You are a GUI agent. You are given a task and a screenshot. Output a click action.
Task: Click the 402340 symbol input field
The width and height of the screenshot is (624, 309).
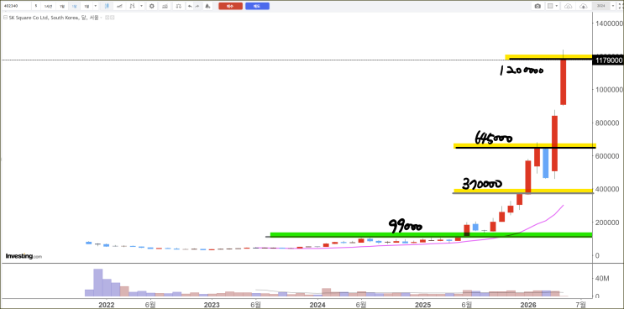tap(16, 6)
